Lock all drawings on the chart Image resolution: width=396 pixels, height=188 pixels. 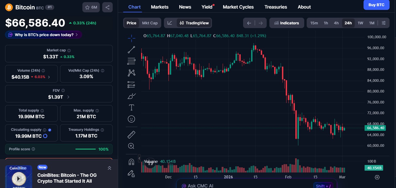coord(131,174)
